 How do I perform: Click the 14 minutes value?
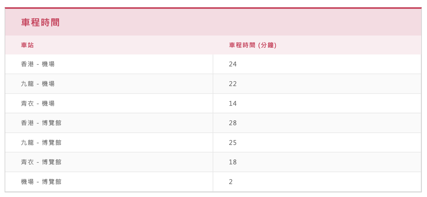pos(233,103)
